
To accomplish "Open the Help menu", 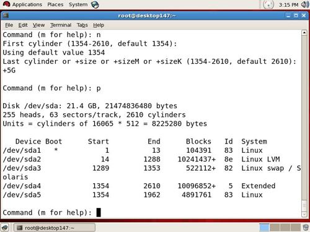I will [x=99, y=25].
